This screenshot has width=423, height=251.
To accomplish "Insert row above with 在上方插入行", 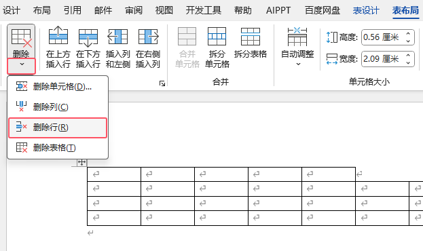I will click(x=58, y=47).
